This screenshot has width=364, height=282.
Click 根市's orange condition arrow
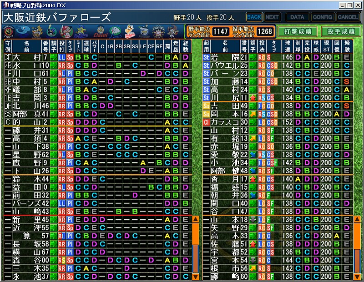point(253,268)
